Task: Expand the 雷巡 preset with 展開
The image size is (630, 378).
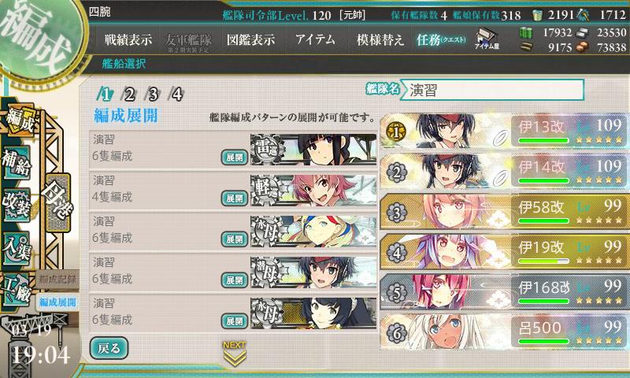Action: [234, 157]
